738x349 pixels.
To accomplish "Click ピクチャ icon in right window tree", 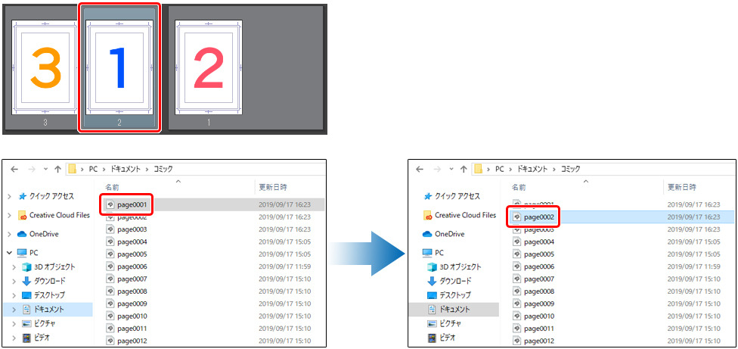I will point(432,323).
